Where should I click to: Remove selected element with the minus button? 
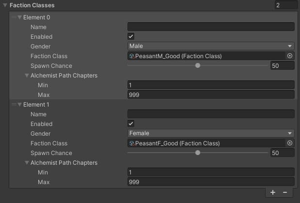pyautogui.click(x=285, y=192)
